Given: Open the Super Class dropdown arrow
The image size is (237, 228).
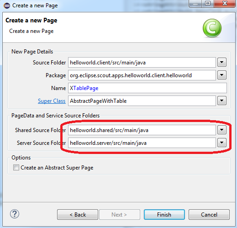Looking at the screenshot, I should click(222, 101).
